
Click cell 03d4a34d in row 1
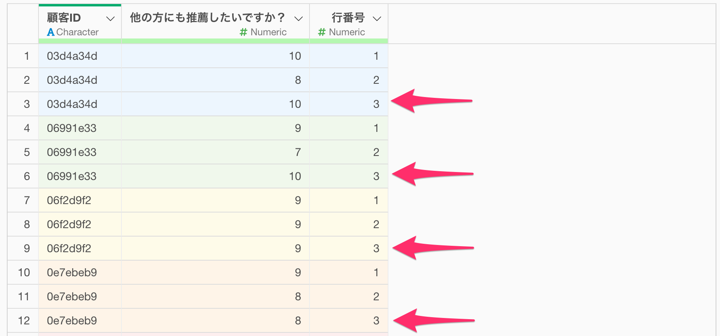72,56
